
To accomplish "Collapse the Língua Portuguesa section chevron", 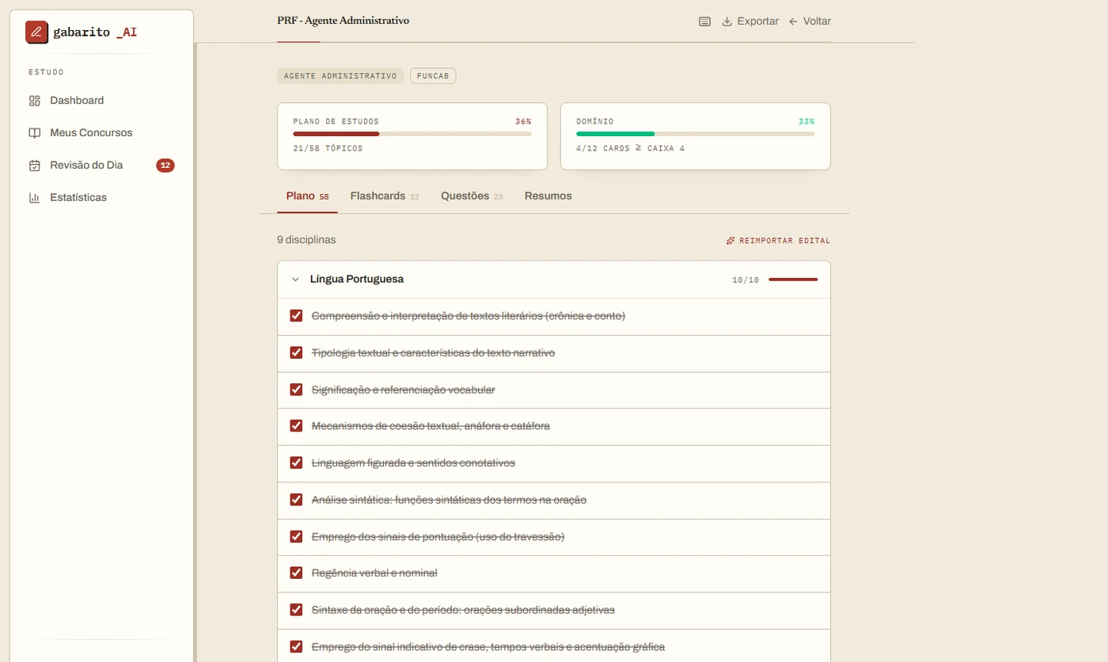I will pyautogui.click(x=295, y=280).
